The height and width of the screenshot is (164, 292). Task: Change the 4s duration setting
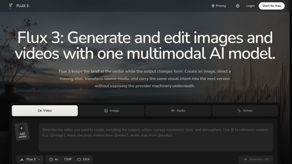tap(54, 159)
